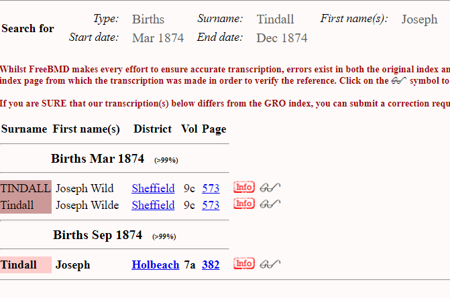
Task: View original scan via glasses icon for Joseph Wild
Action: tap(270, 188)
